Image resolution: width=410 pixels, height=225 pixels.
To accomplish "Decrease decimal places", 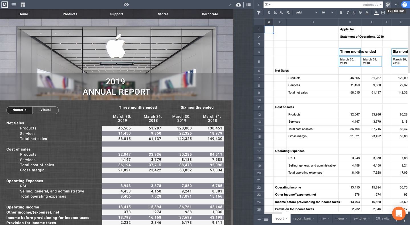I will 282,13.
